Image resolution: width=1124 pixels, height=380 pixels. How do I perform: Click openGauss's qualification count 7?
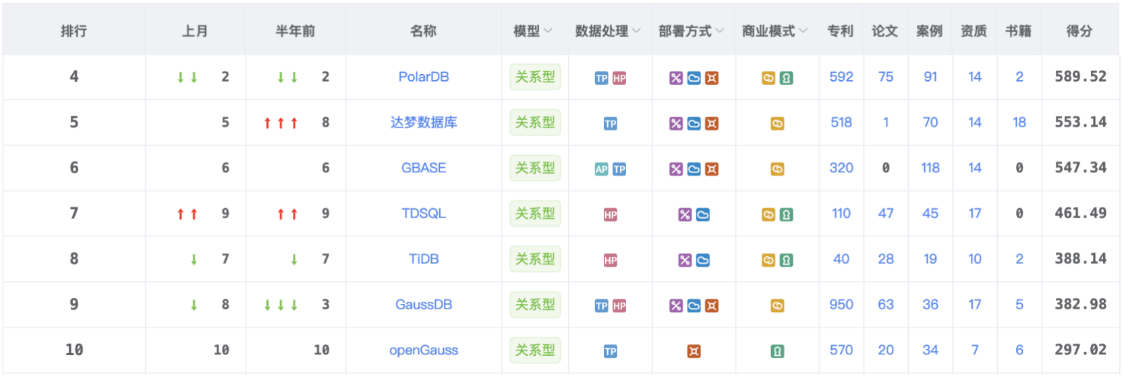pyautogui.click(x=975, y=350)
